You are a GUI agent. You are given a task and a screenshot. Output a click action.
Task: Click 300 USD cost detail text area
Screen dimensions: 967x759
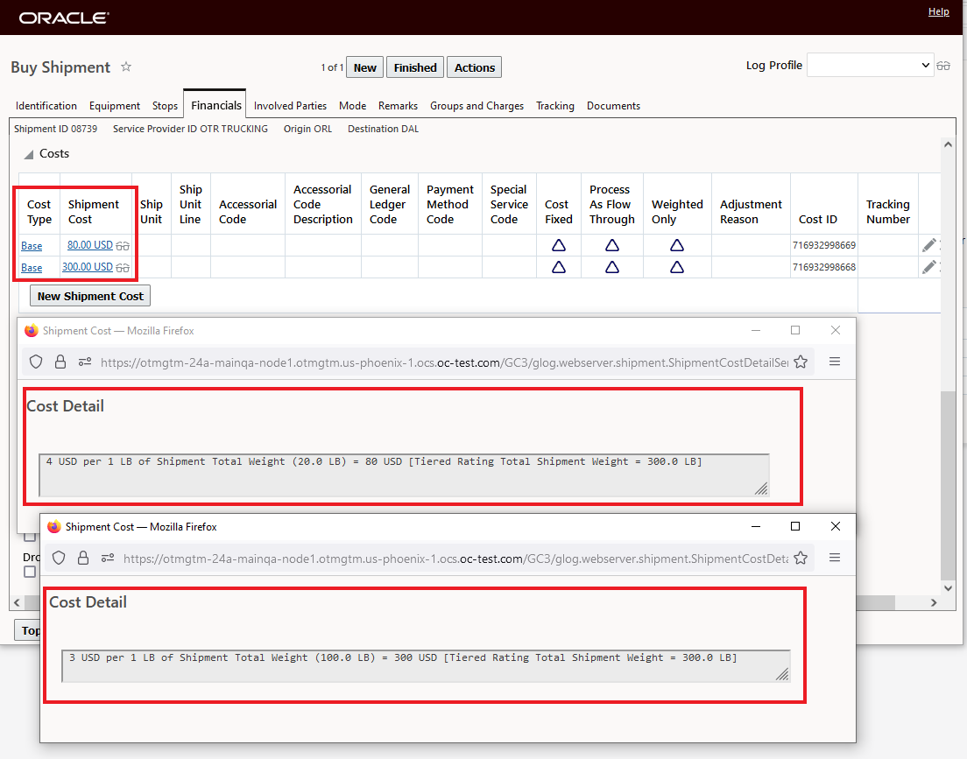(x=427, y=666)
